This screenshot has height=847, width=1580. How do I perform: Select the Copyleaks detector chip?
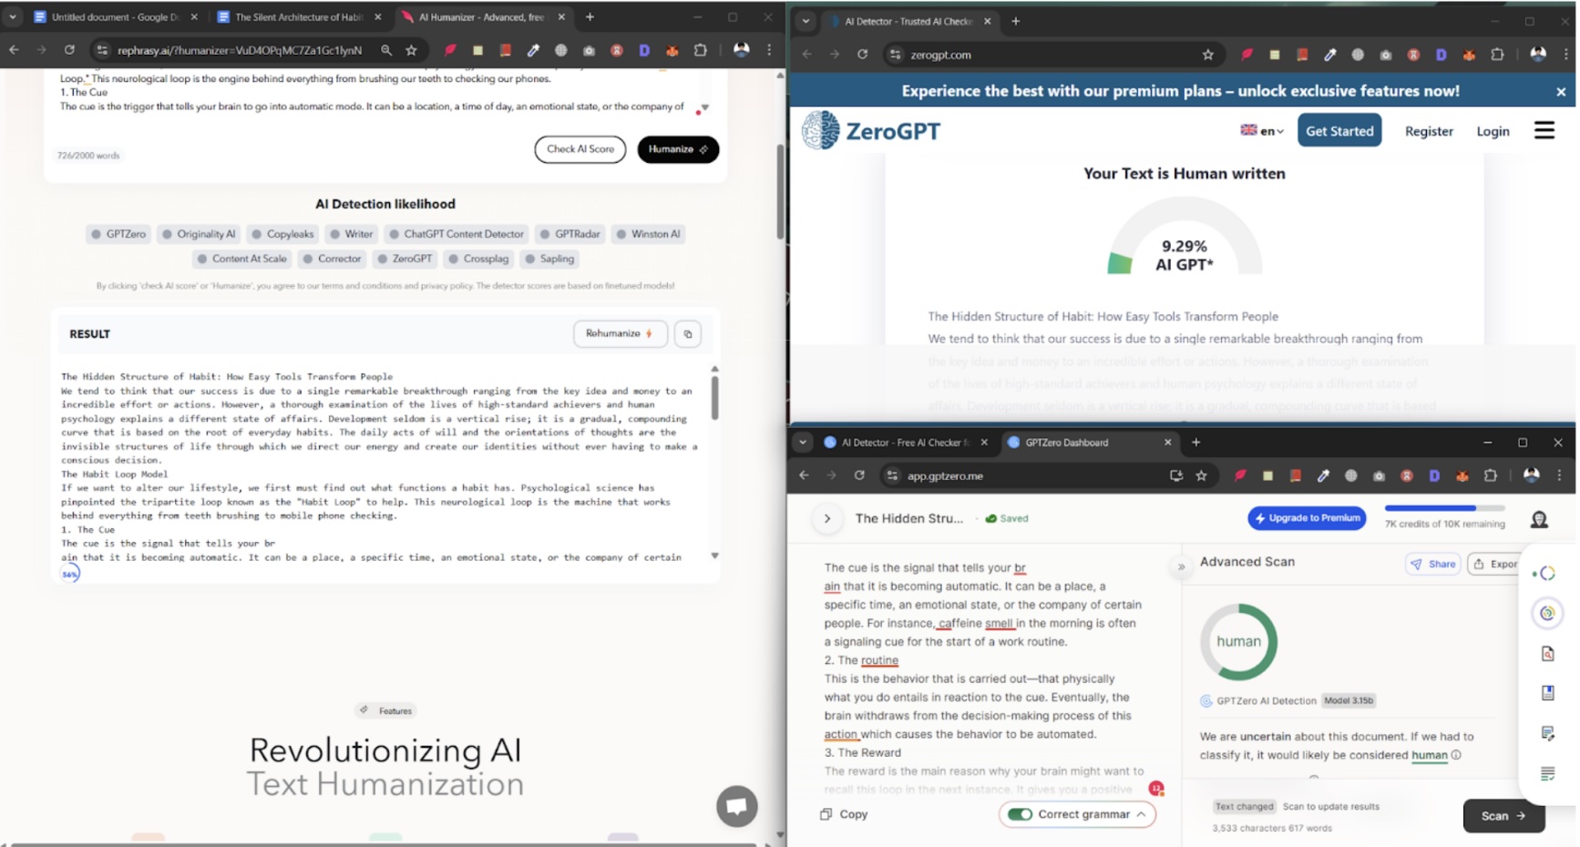click(282, 234)
